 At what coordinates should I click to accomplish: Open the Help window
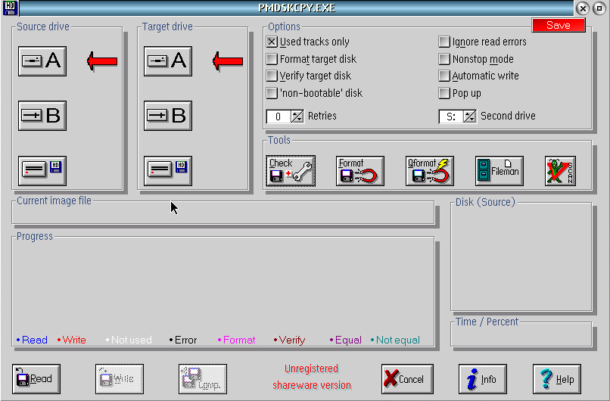(557, 379)
